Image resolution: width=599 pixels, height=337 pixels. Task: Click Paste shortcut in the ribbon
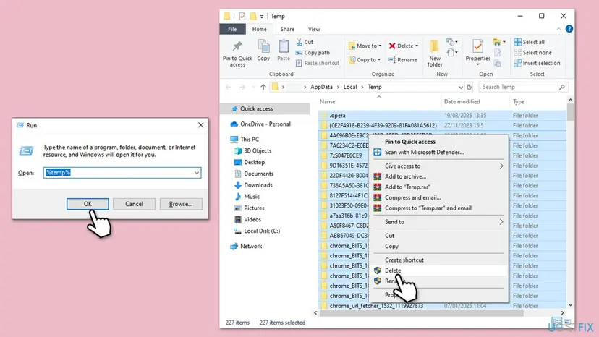pos(318,63)
